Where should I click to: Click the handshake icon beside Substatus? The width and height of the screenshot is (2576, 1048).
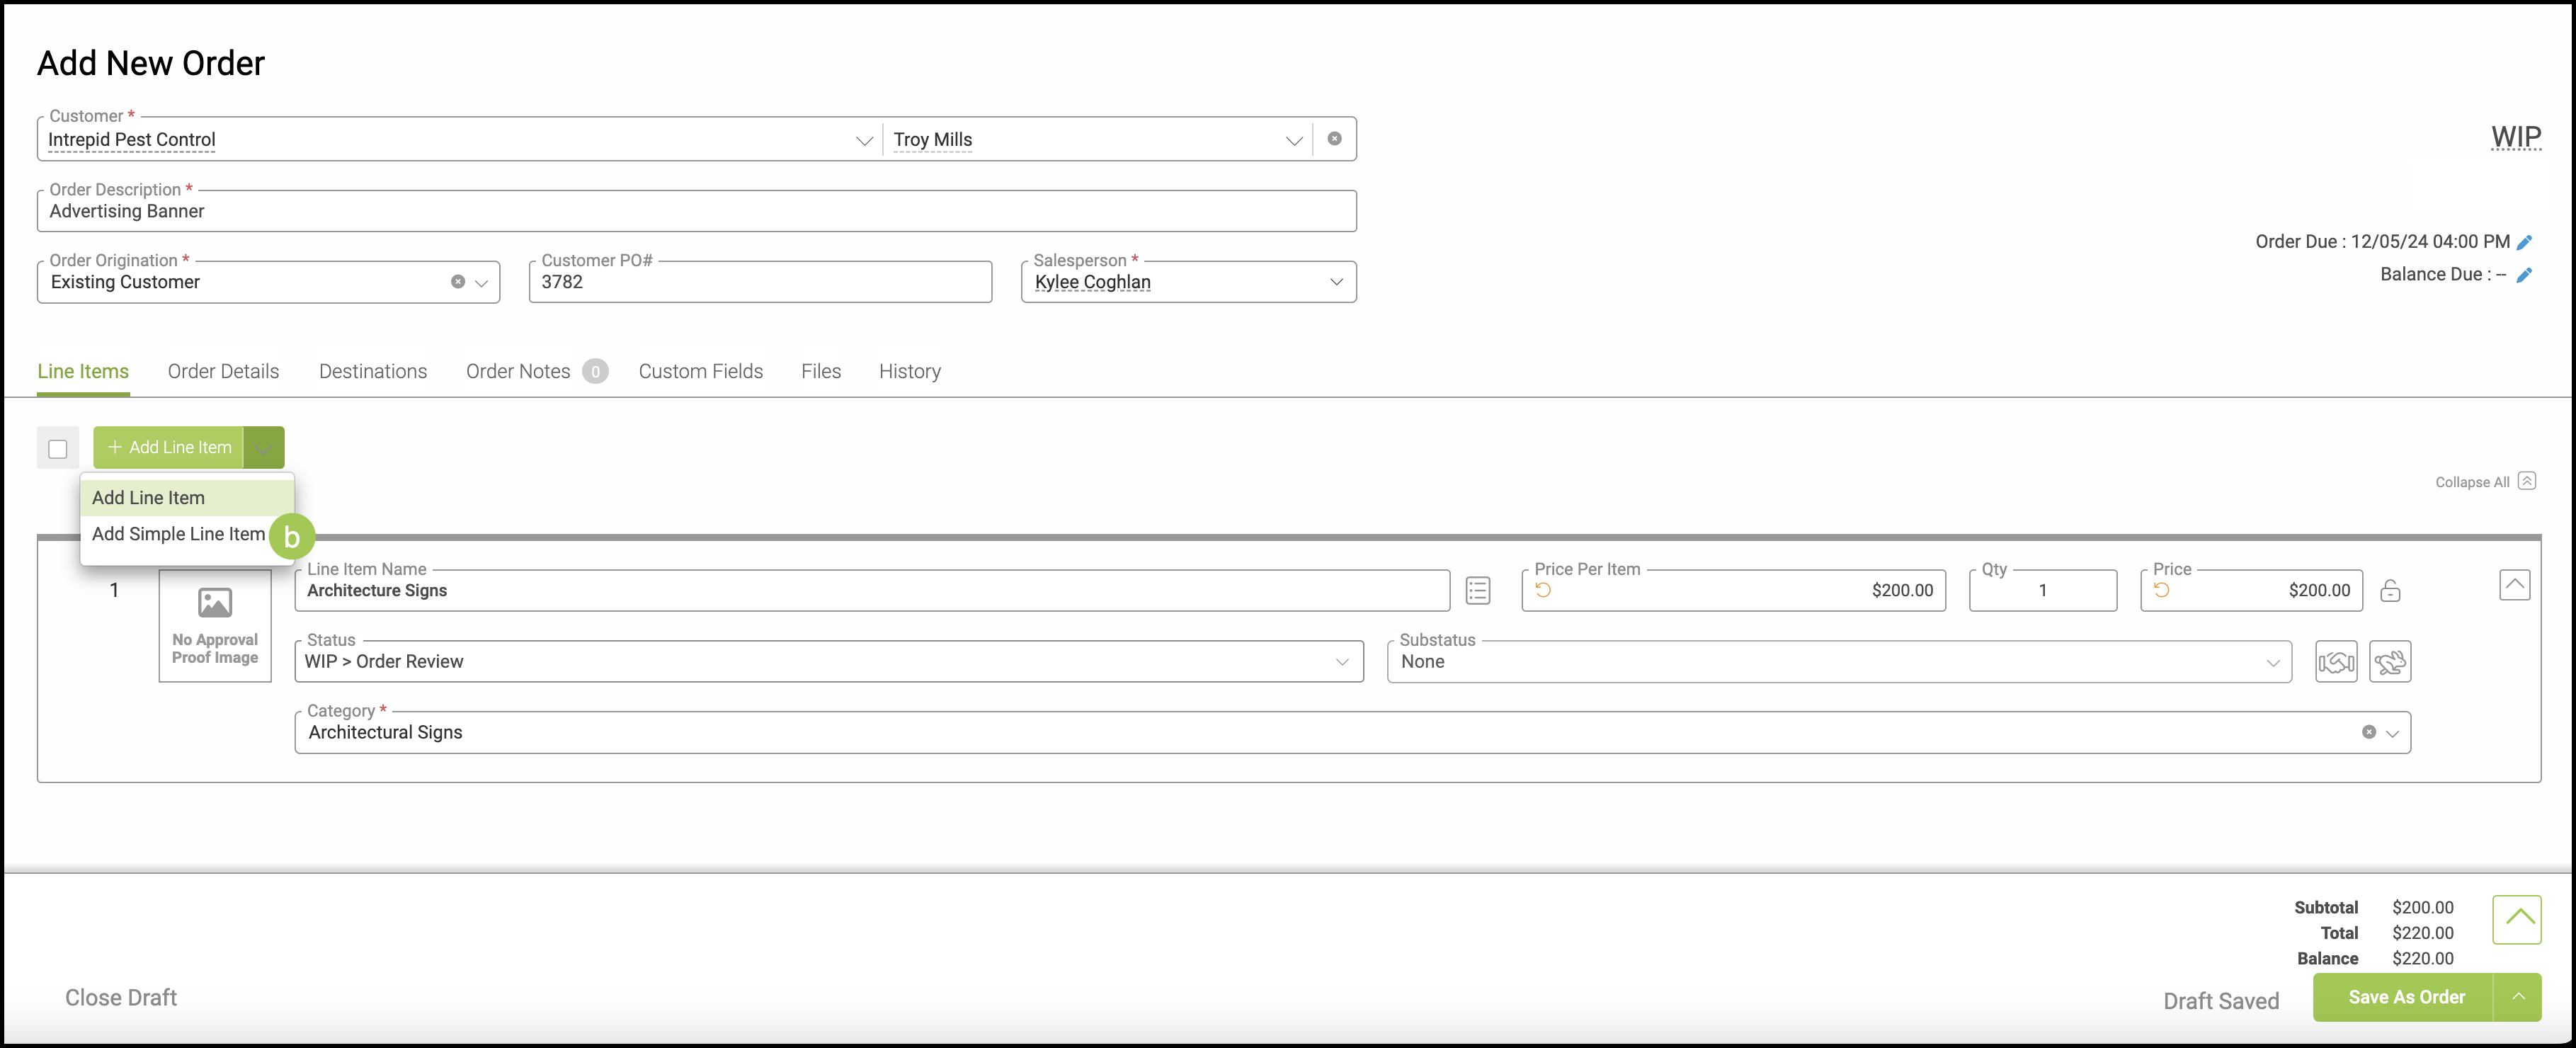(2335, 662)
